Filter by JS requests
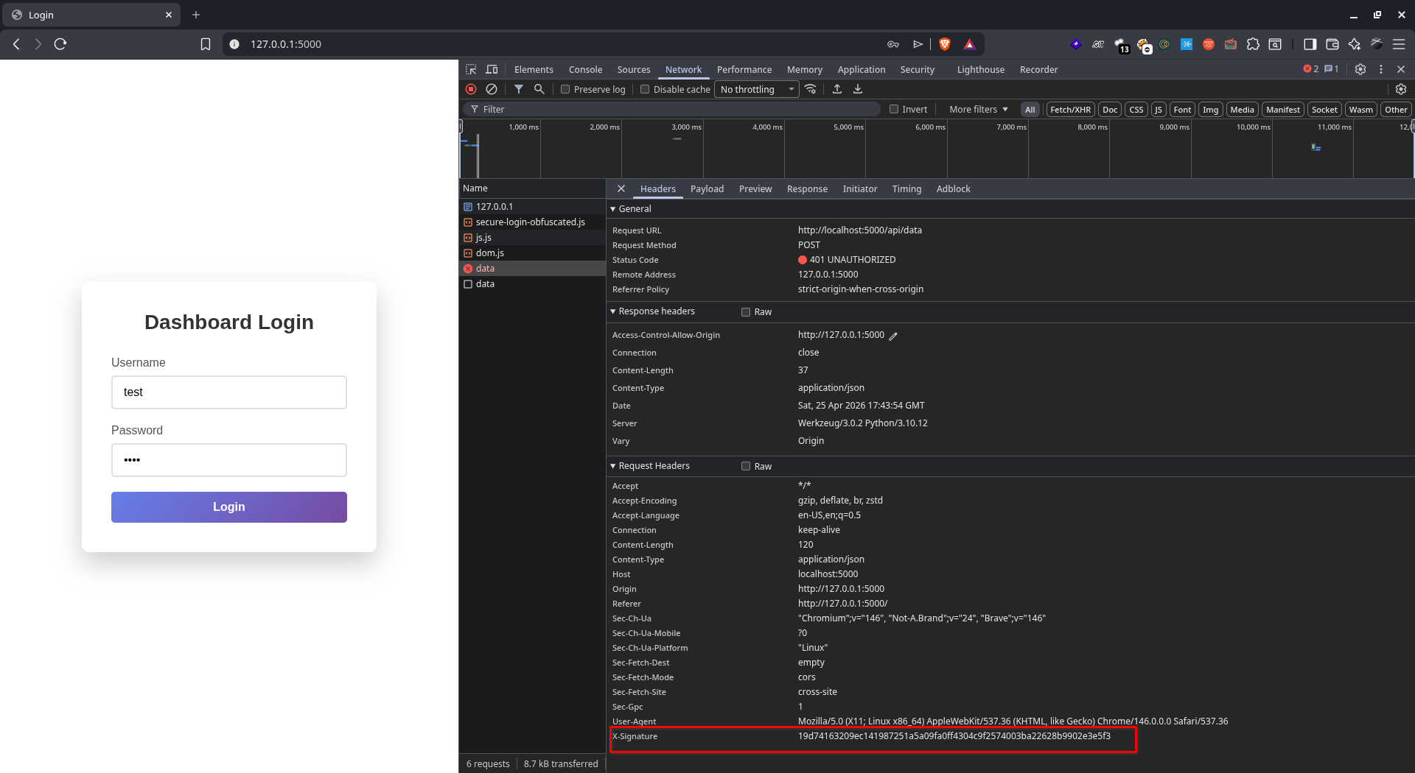 [x=1158, y=110]
